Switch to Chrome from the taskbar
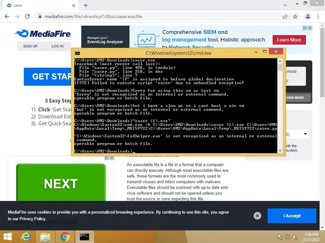This screenshot has height=243, width=325. (65, 237)
